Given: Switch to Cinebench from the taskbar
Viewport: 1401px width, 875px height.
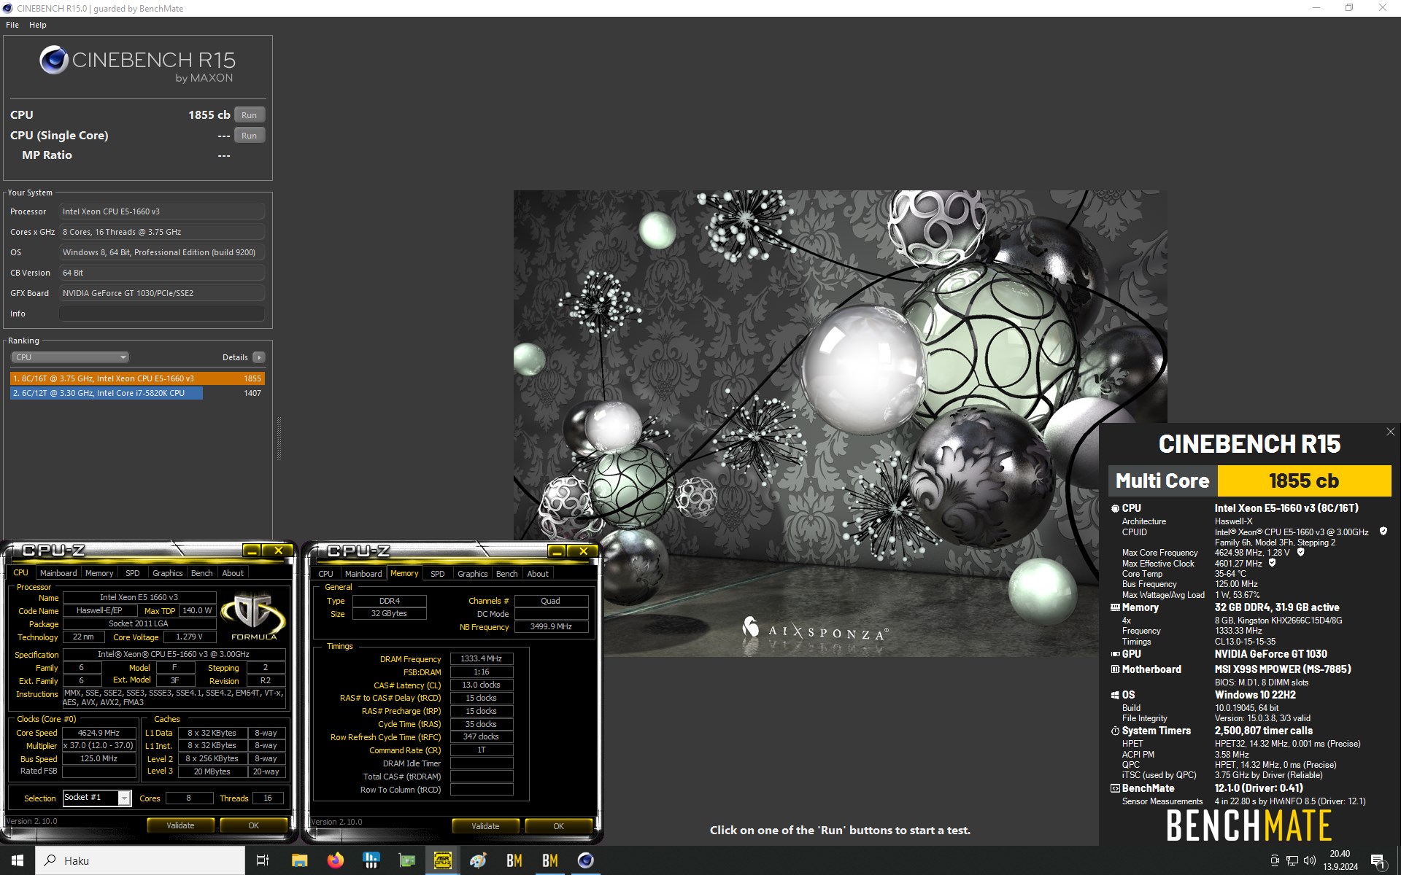Looking at the screenshot, I should pyautogui.click(x=585, y=860).
